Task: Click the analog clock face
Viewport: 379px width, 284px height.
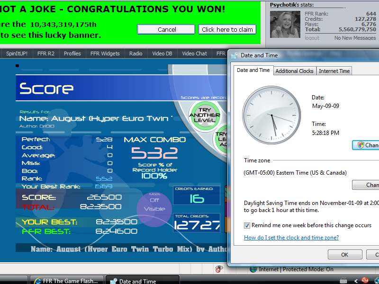Action: point(271,115)
